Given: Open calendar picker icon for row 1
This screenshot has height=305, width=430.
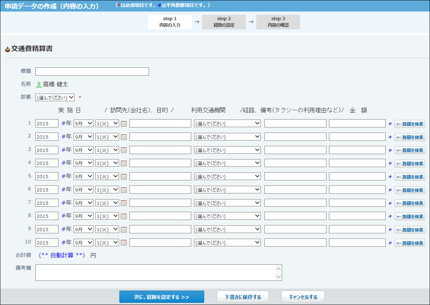Looking at the screenshot, I should tap(124, 124).
